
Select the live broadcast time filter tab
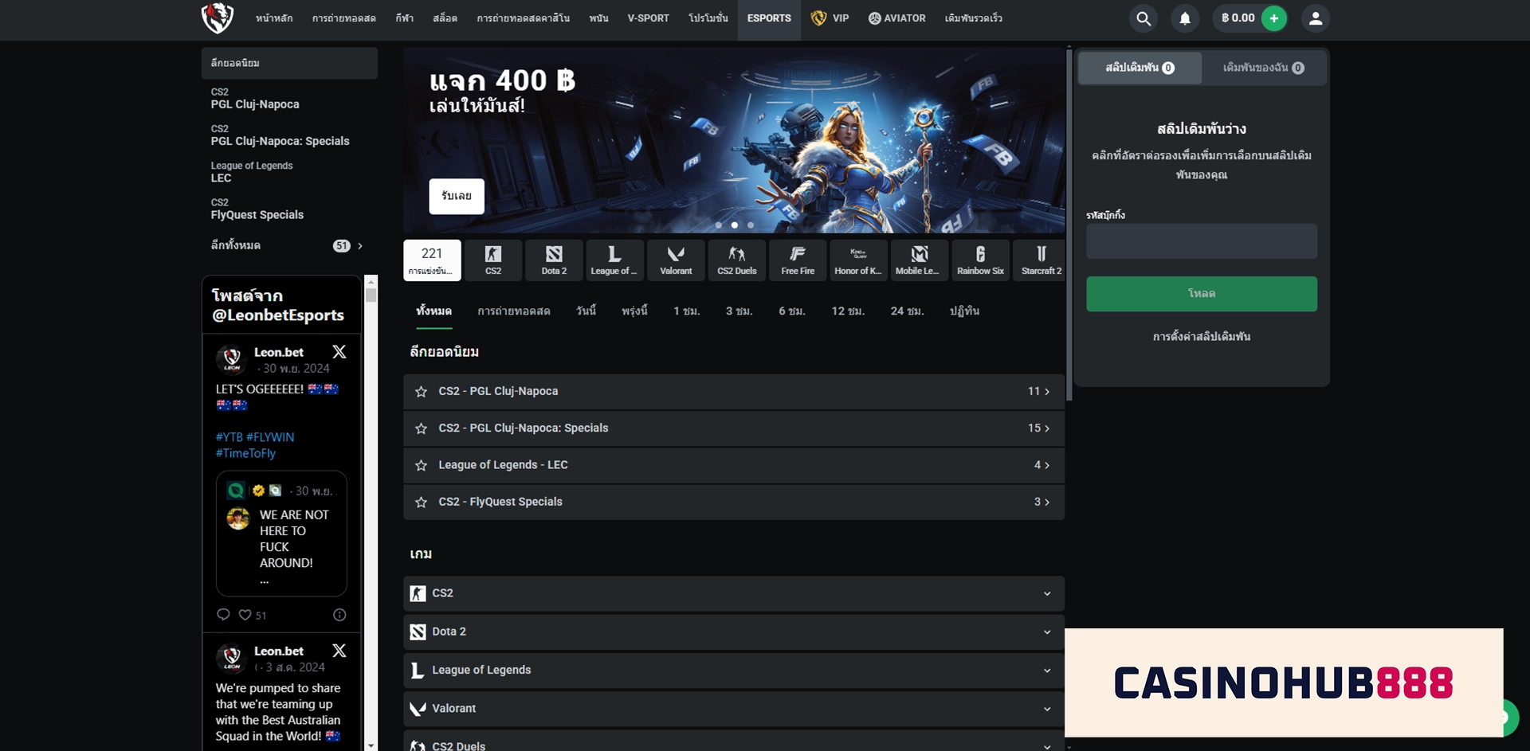coord(514,311)
